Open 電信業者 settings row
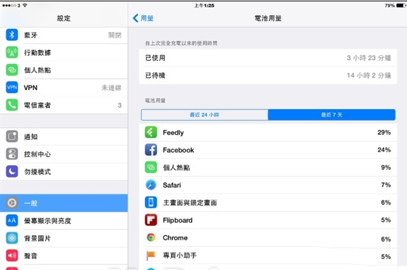Viewport: 407px width, 270px height. [x=64, y=105]
